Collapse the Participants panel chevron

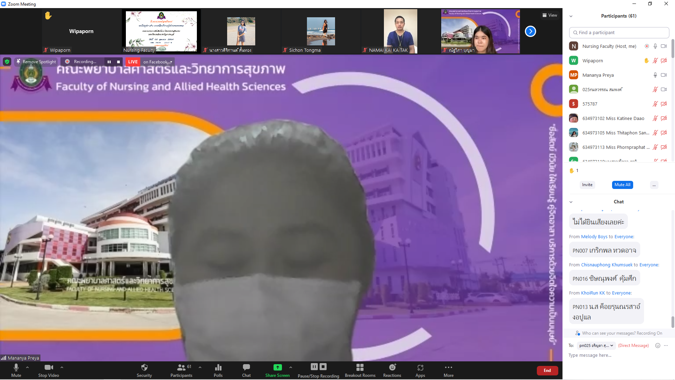571,16
